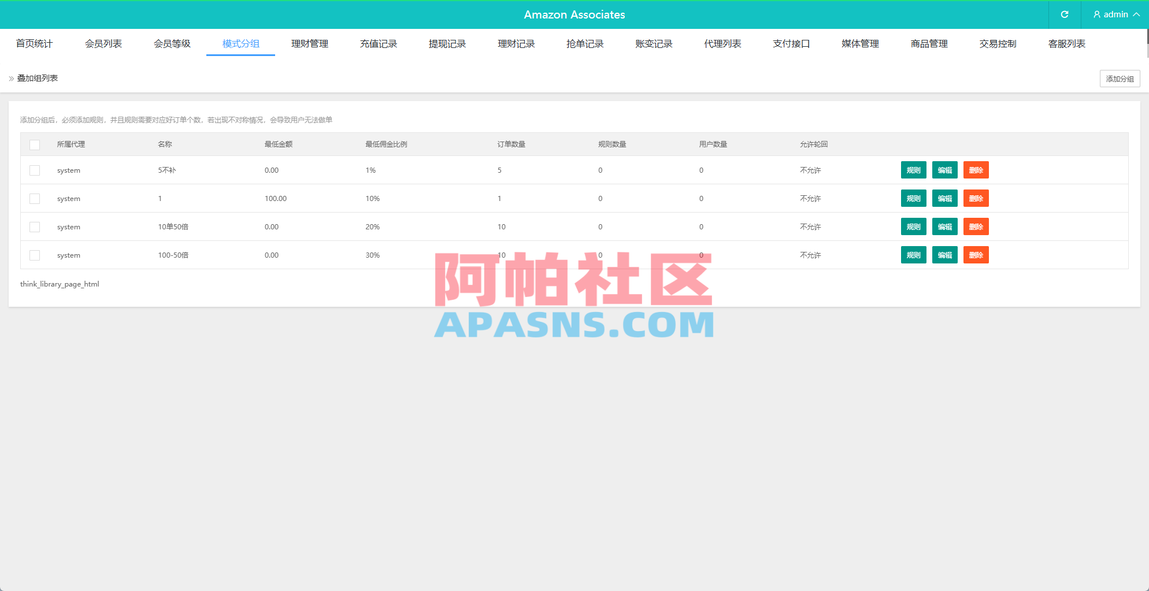Click 删除 for row 100-50倍
Viewport: 1149px width, 591px height.
pos(976,255)
